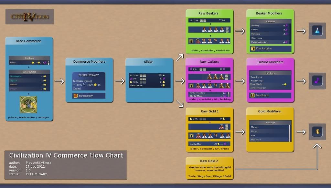Image resolution: width=331 pixels, height=188 pixels.
Task: Click the great person silhouette in Raw Gold 1
Action: [x=191, y=136]
